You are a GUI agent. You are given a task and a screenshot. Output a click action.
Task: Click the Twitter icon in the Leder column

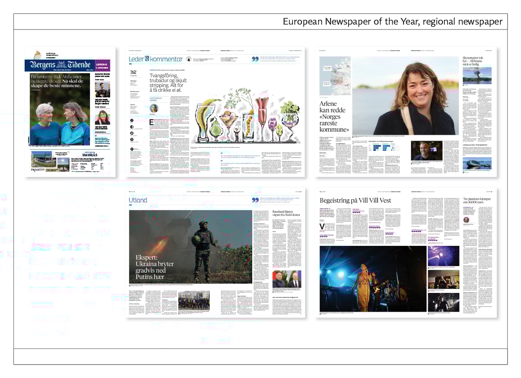click(132, 133)
